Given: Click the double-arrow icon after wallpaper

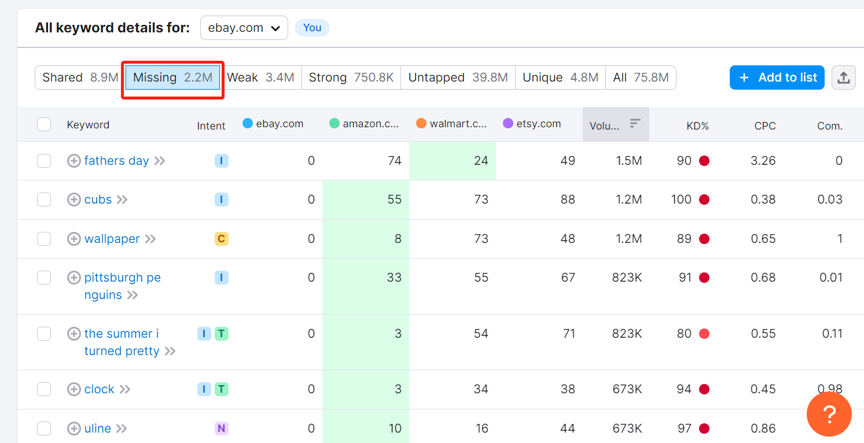Looking at the screenshot, I should (x=150, y=239).
